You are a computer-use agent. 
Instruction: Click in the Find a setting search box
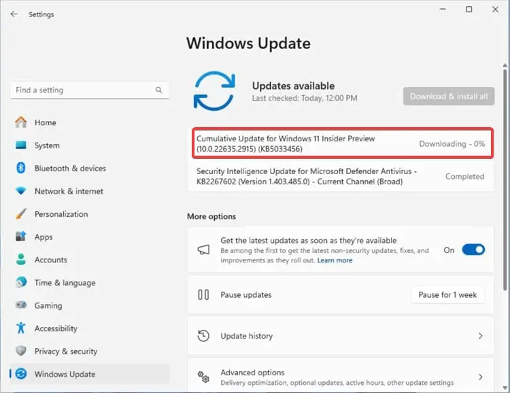point(89,90)
